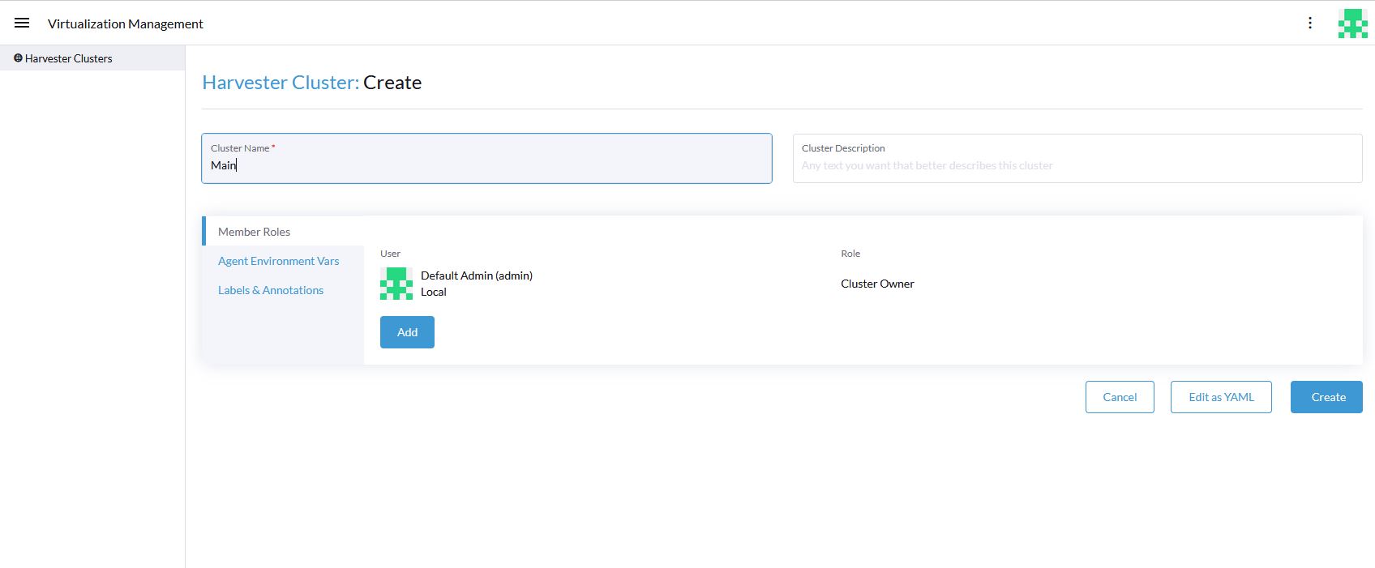Viewport: 1375px width, 568px height.
Task: Click the Harvester Cluster: breadcrumb link
Action: [281, 83]
